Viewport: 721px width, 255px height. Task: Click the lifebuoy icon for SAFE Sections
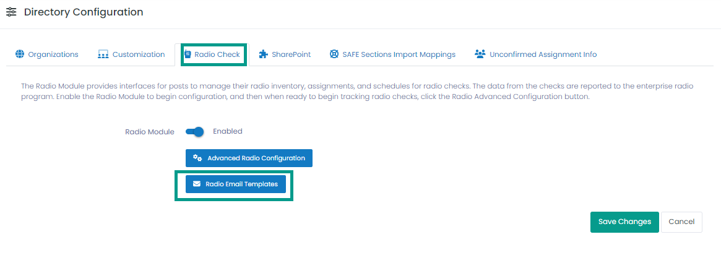pos(334,54)
